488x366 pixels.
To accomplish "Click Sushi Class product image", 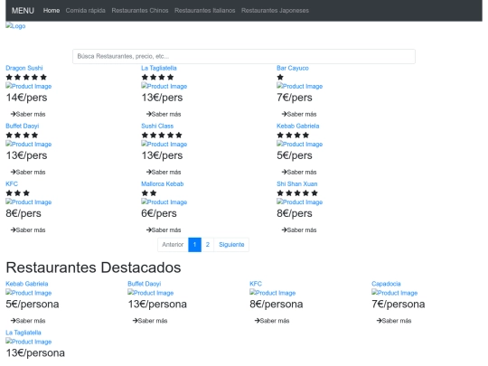I will tap(164, 144).
